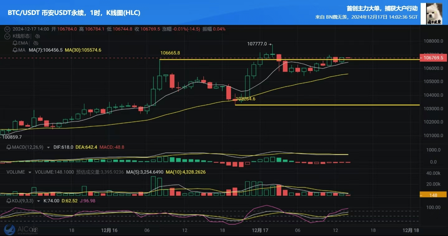The width and height of the screenshot is (448, 236).
Task: Click the K:74.00 value
Action: point(51,201)
